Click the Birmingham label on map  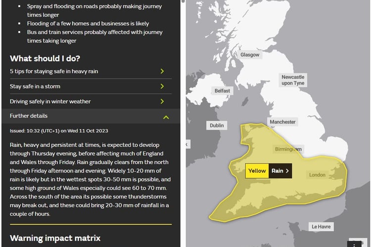coord(288,149)
